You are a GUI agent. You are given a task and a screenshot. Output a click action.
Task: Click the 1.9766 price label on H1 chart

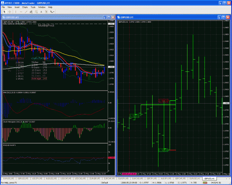(x=163, y=150)
